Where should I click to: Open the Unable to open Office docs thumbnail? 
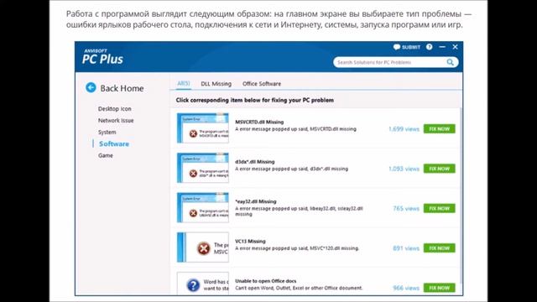[x=203, y=284]
